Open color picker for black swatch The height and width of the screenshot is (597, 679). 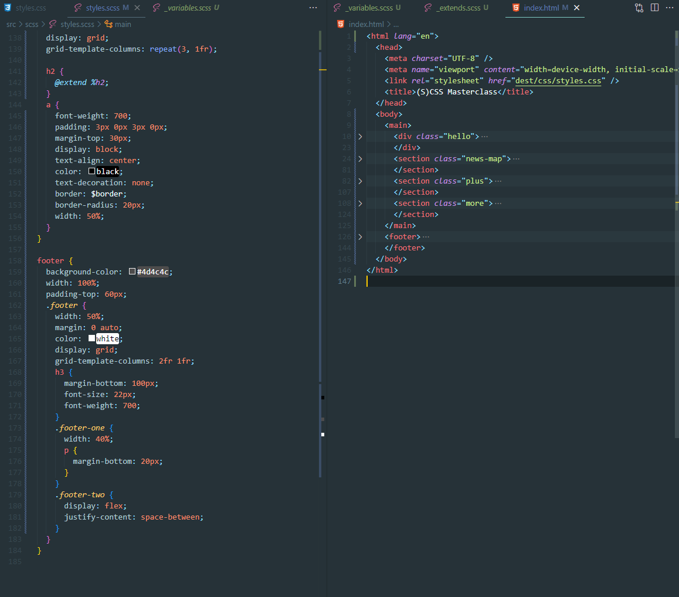92,171
